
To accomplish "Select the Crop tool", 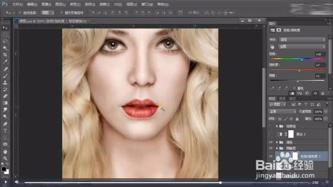I will [5, 55].
